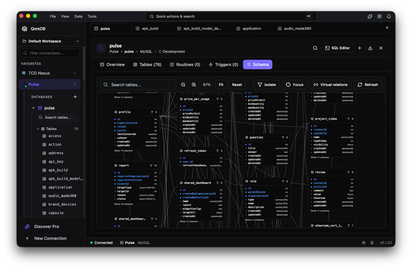Switch to Tables (78) tab
Viewport: 412px width, 269px height.
(147, 65)
